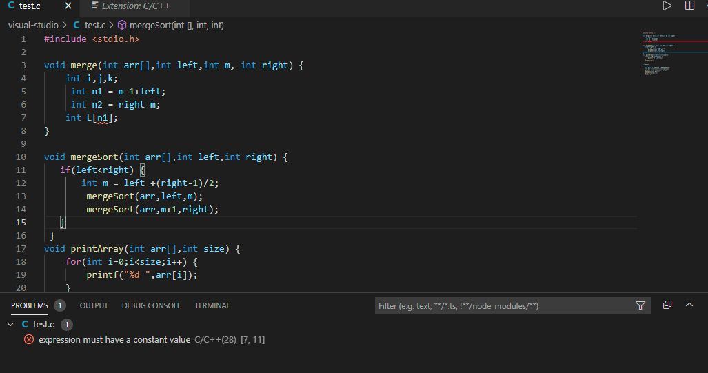This screenshot has height=373, width=708.
Task: Click 'C/C++(28)' error source label
Action: tap(215, 340)
